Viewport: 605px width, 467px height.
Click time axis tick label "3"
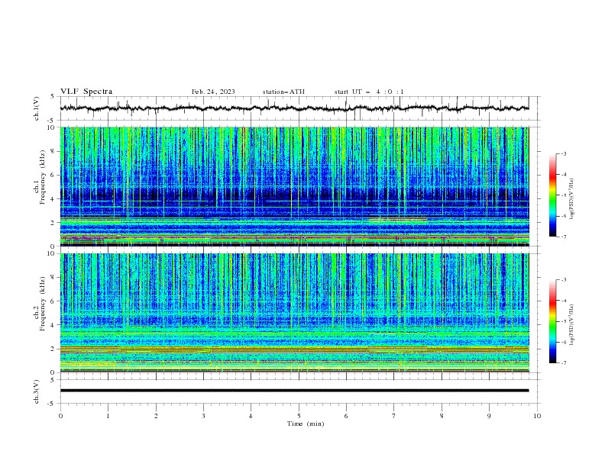click(203, 416)
